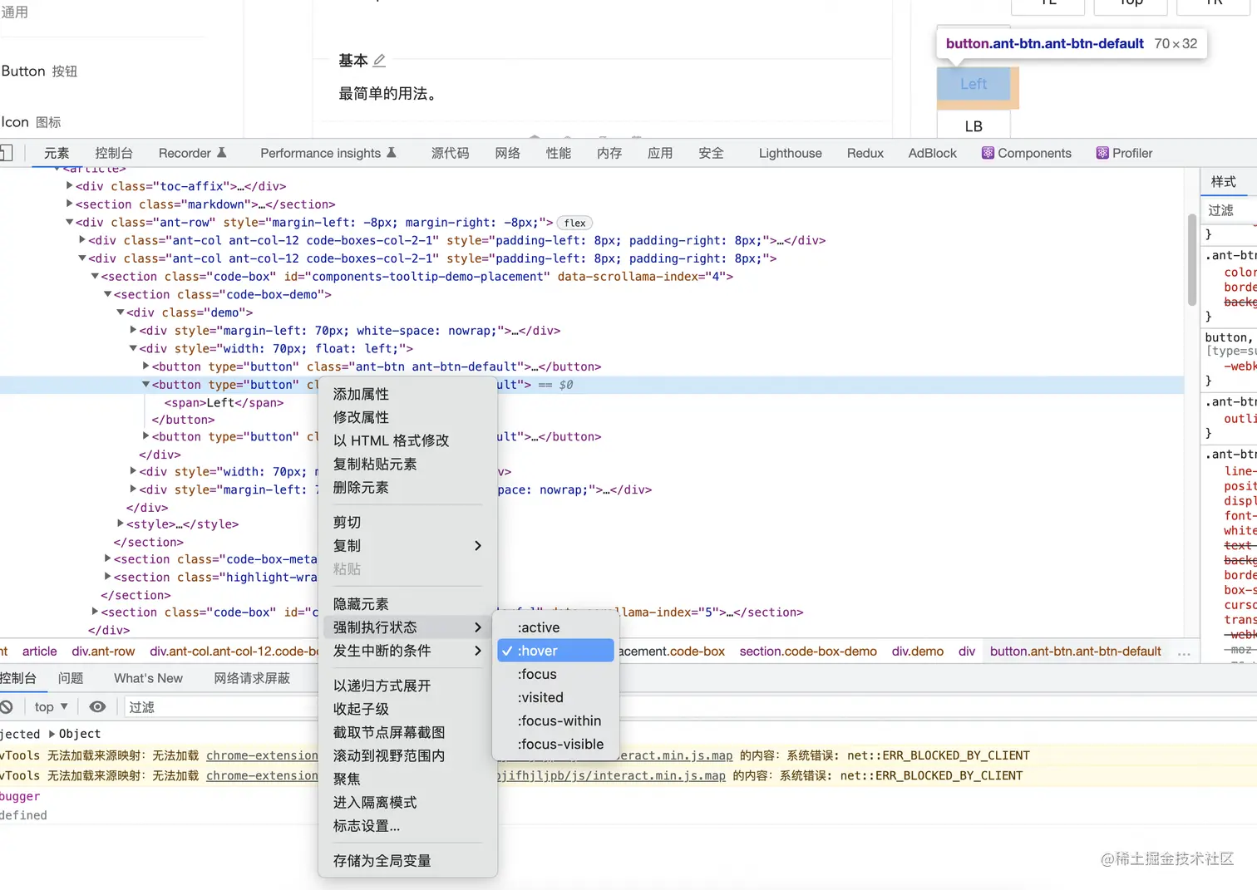1257x890 pixels.
Task: Click the React Profiler icon
Action: 1102,153
